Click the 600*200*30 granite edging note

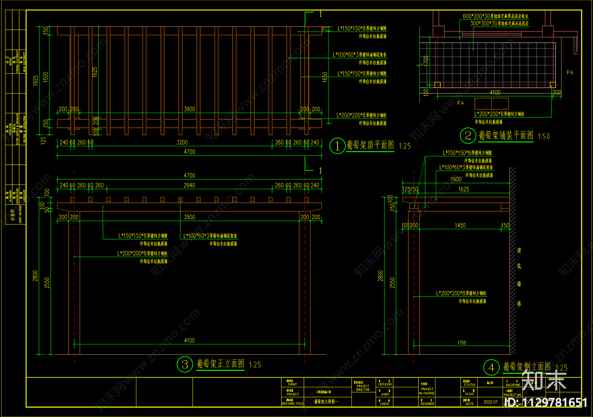496,16
